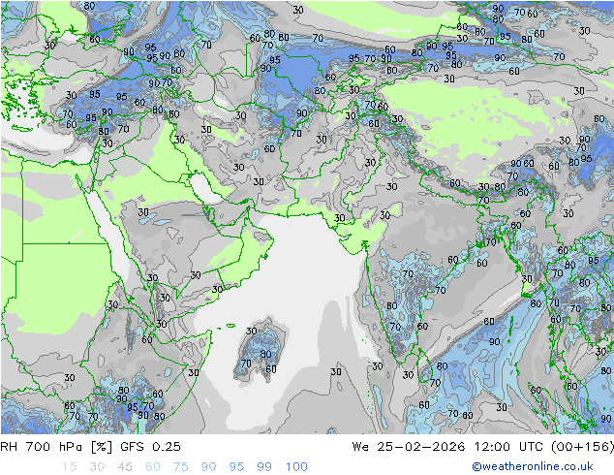This screenshot has width=614, height=475.
Task: Click legend value 99
Action: click(264, 466)
